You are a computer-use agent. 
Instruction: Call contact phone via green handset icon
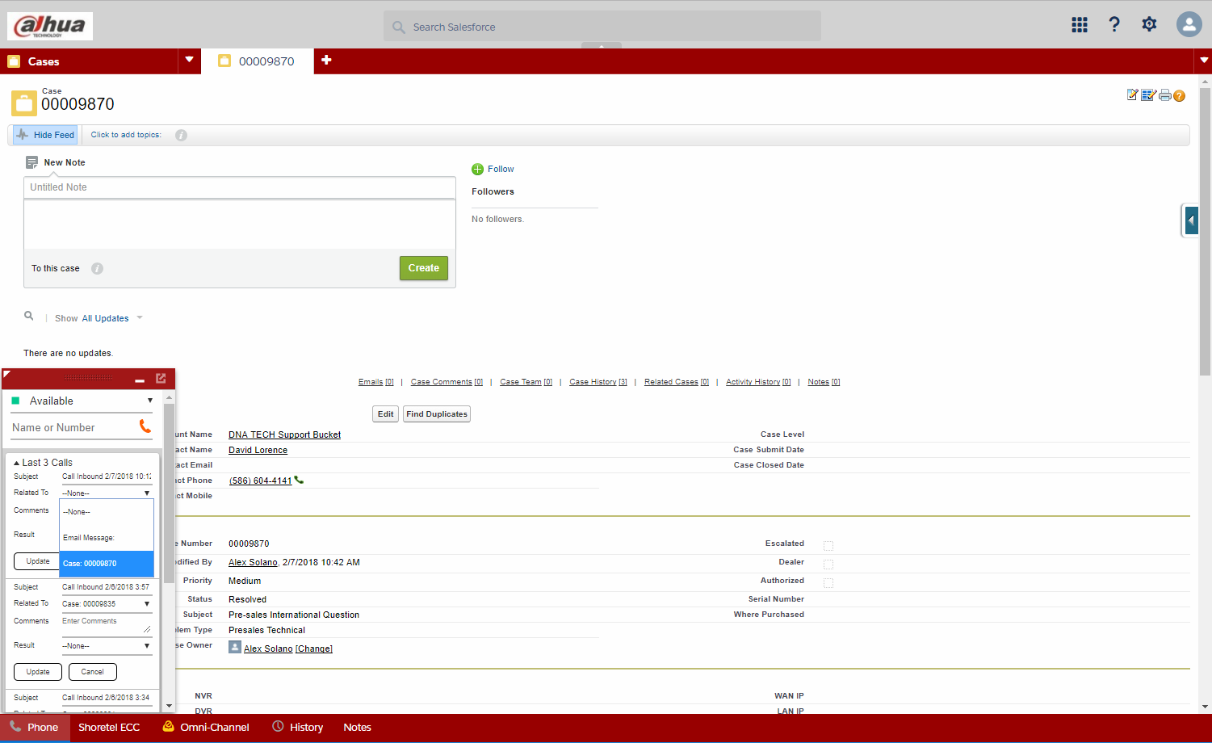click(x=300, y=480)
